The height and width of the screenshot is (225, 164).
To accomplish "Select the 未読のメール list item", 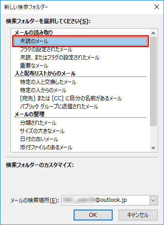I will click(80, 41).
